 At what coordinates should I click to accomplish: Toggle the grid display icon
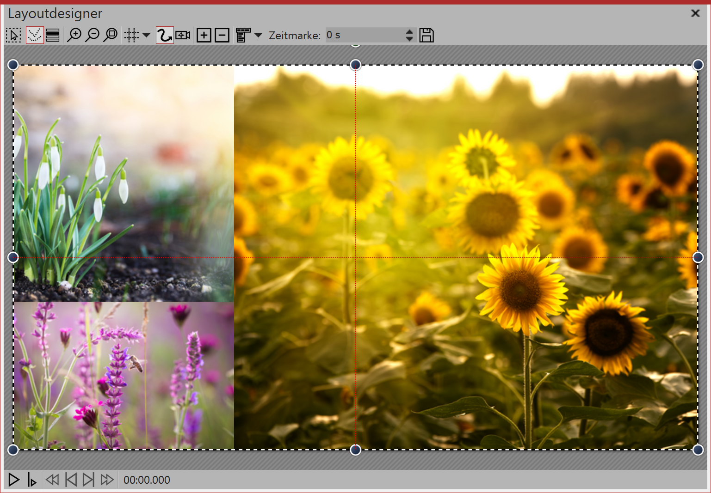(131, 35)
